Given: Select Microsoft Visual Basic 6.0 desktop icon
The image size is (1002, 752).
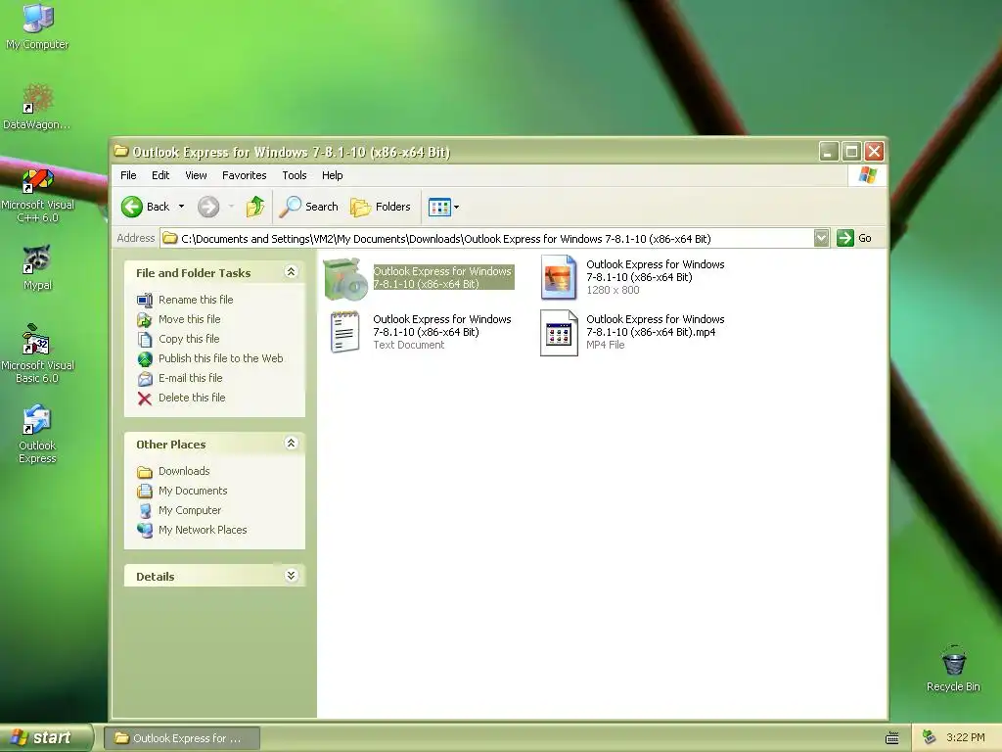Looking at the screenshot, I should click(37, 354).
